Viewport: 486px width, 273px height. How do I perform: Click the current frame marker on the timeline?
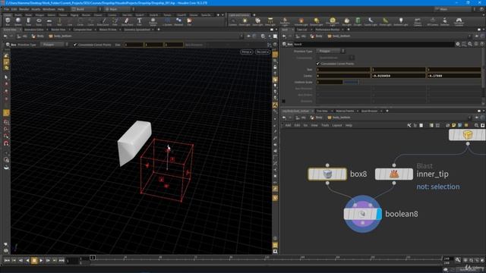tap(93, 258)
